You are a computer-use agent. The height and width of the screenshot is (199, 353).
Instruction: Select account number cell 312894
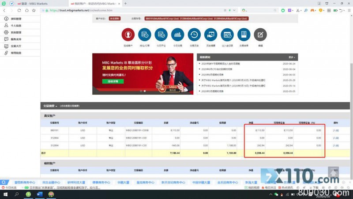54,145
